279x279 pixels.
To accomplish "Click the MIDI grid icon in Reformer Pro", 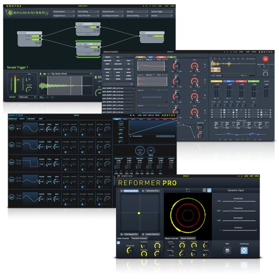I will (x=227, y=251).
